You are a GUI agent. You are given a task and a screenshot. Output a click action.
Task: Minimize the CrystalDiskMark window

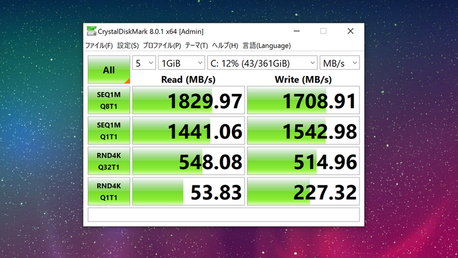click(x=297, y=31)
